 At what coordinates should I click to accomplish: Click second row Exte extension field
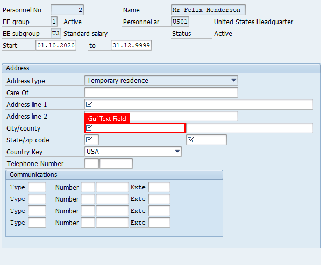point(159,199)
